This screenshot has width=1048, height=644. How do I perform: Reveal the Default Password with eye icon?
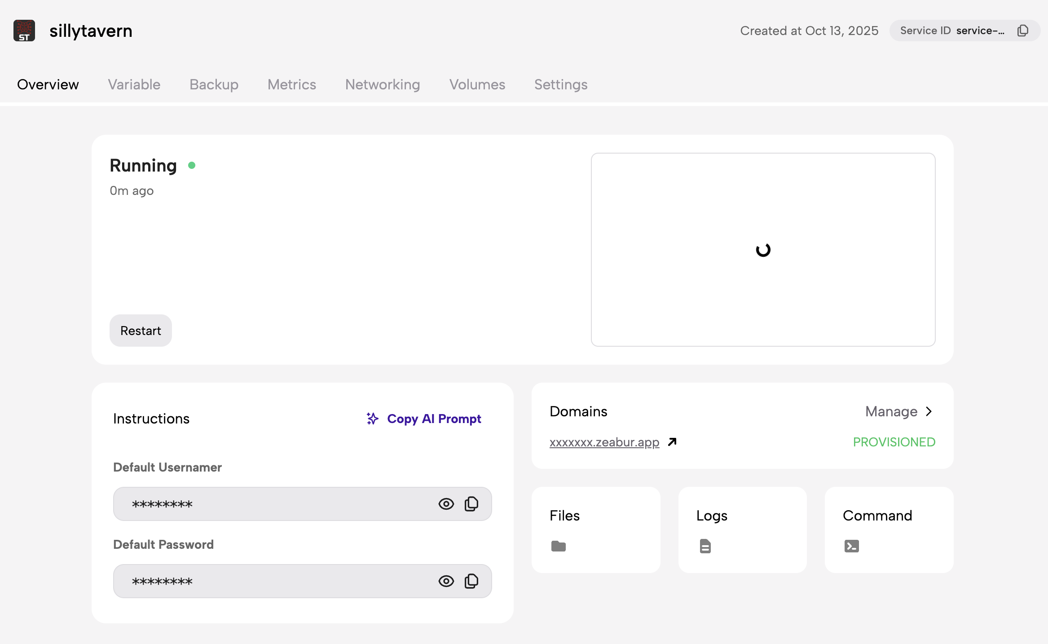coord(446,581)
